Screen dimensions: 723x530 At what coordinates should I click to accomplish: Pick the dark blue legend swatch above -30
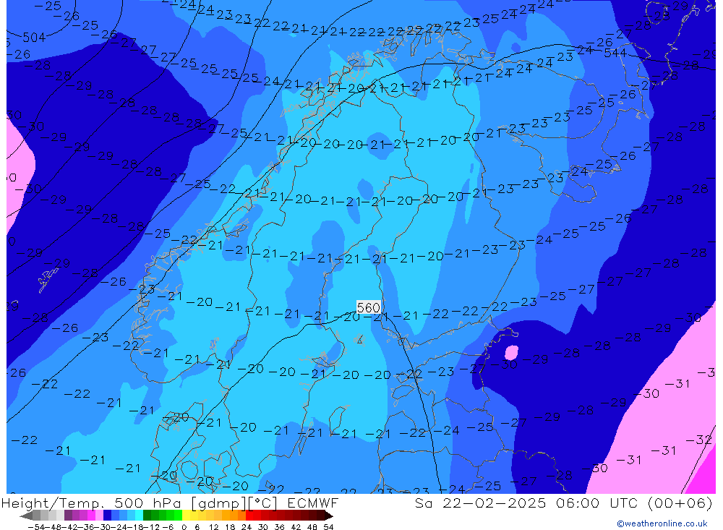[107, 516]
